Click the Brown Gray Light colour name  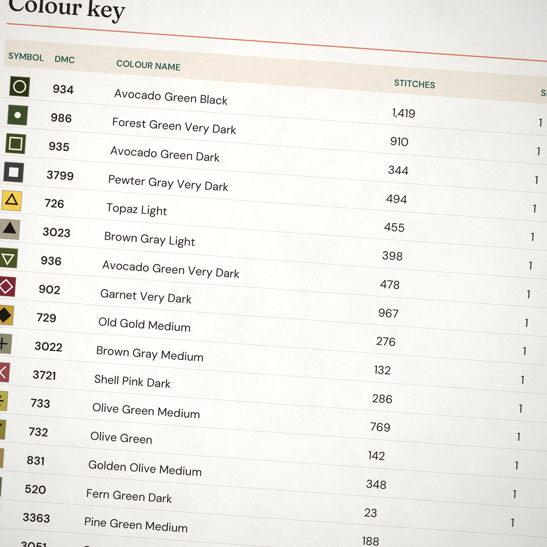pyautogui.click(x=149, y=239)
